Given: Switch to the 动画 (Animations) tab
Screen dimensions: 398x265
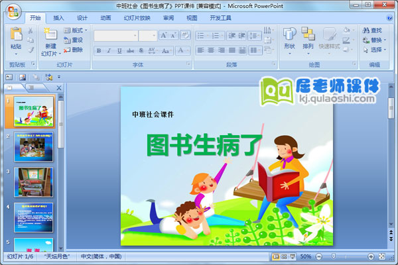Looking at the screenshot, I should click(x=105, y=18).
